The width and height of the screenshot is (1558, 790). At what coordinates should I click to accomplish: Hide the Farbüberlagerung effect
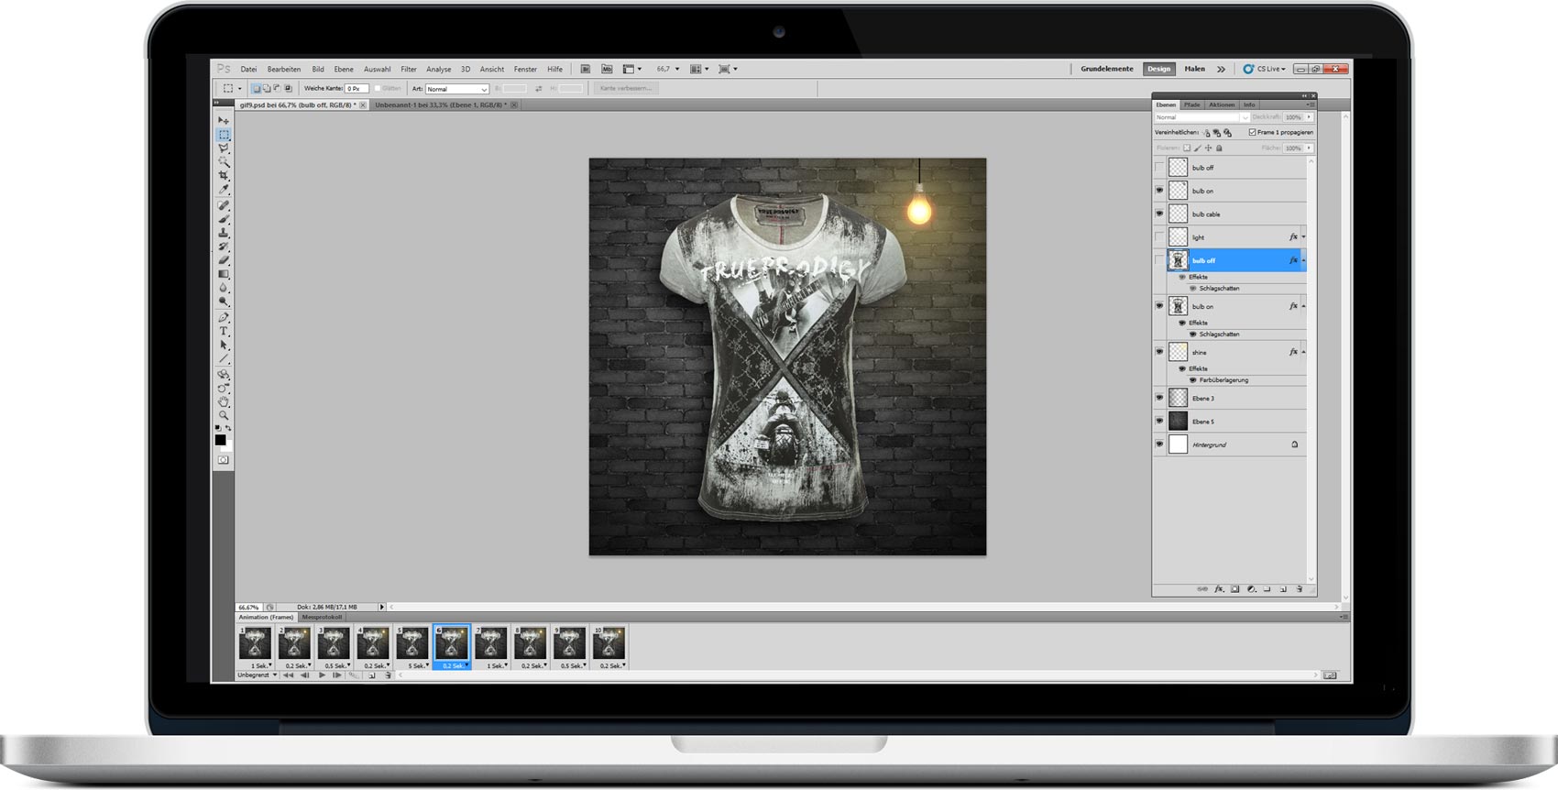click(x=1192, y=379)
